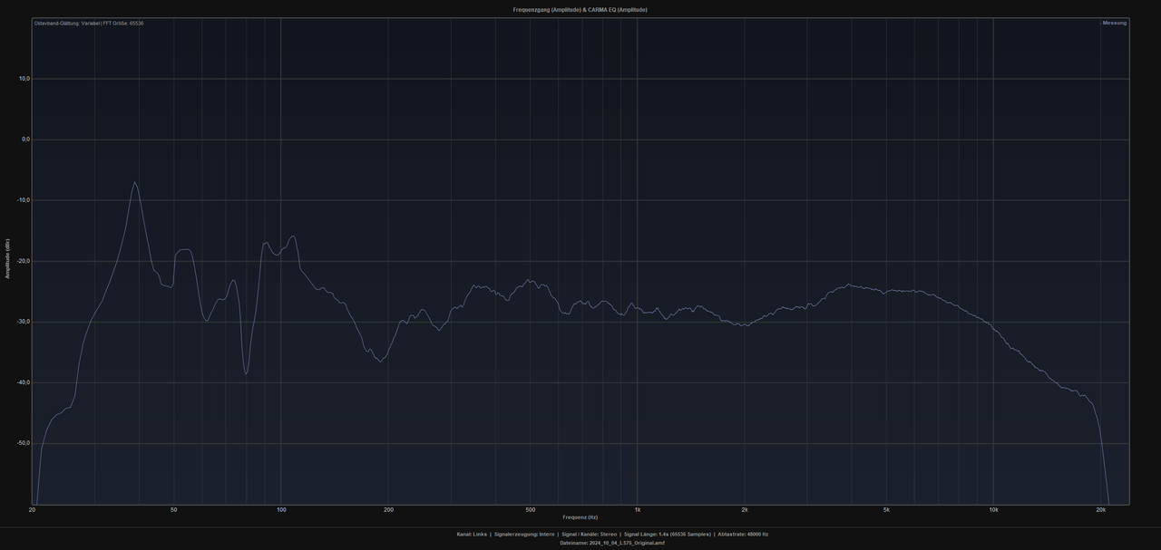This screenshot has width=1161, height=550.
Task: Select the 'Frequenz (Hz)' x-axis label
Action: pyautogui.click(x=580, y=517)
